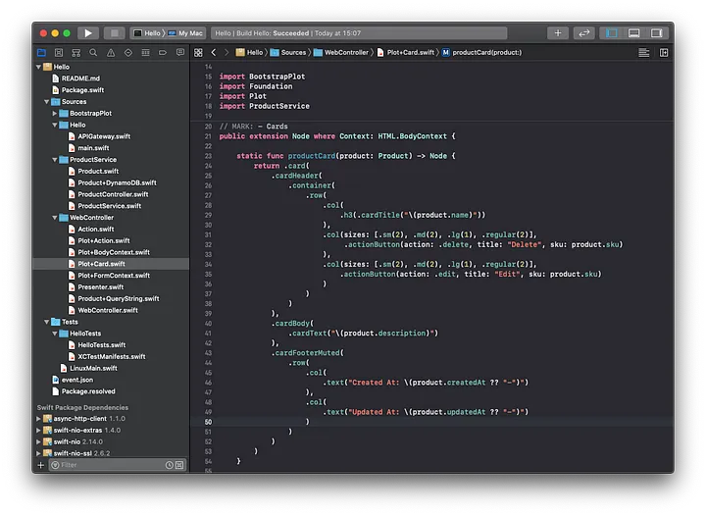This screenshot has width=706, height=516.
Task: Open code review arrows button
Action: [x=584, y=33]
